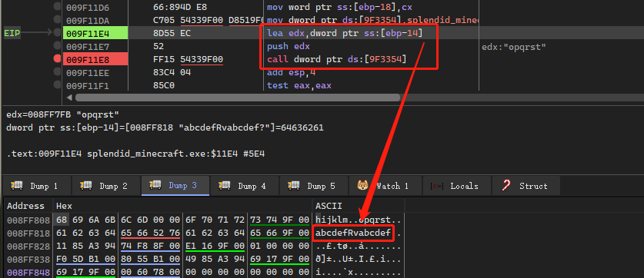The height and width of the screenshot is (278, 644).
Task: Select highlighted hex byte 68 in dump
Action: (62, 220)
